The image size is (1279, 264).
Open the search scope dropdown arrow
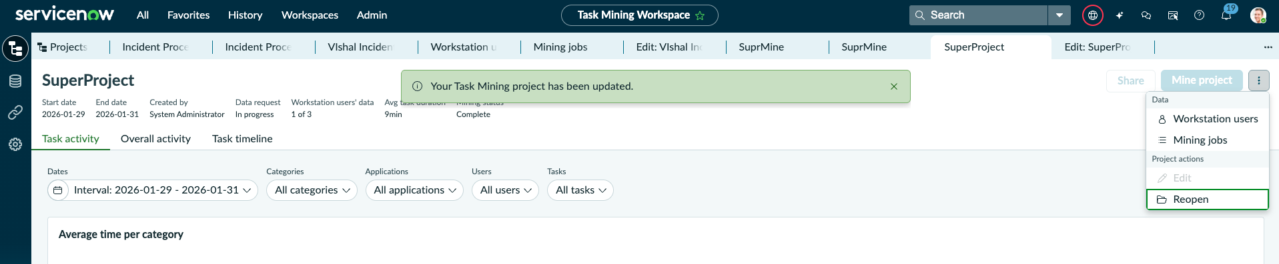tap(1059, 15)
